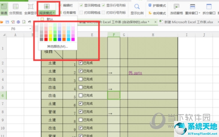
Task: Click the 重排窗口 arrange windows icon
Action: (192, 7)
